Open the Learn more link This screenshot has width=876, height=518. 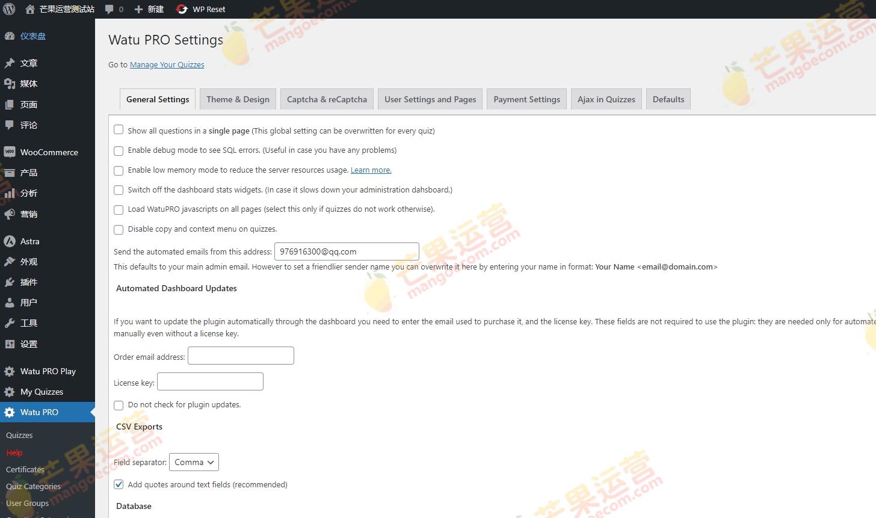click(x=371, y=170)
